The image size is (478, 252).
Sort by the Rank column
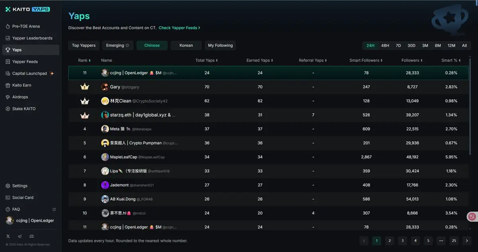[x=84, y=60]
